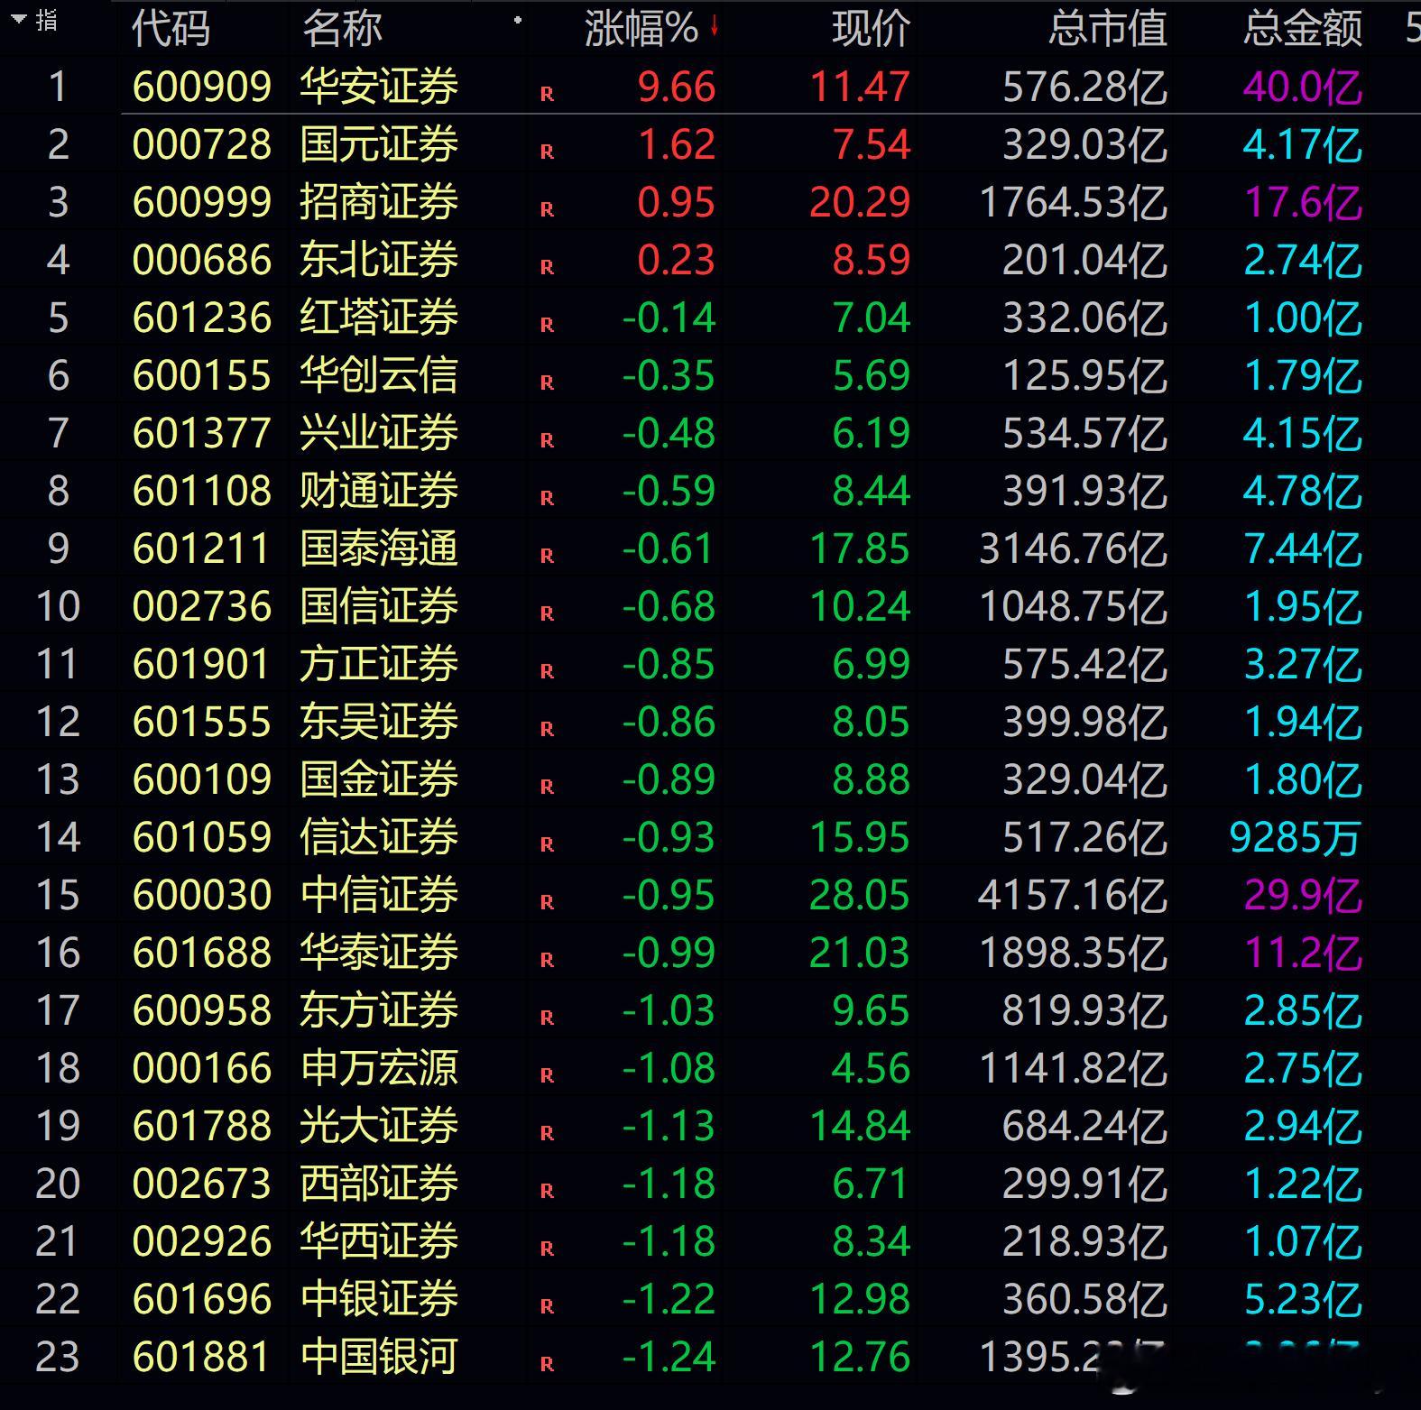The image size is (1421, 1410).
Task: Click market cap value 4157.16亿
Action: [1073, 895]
